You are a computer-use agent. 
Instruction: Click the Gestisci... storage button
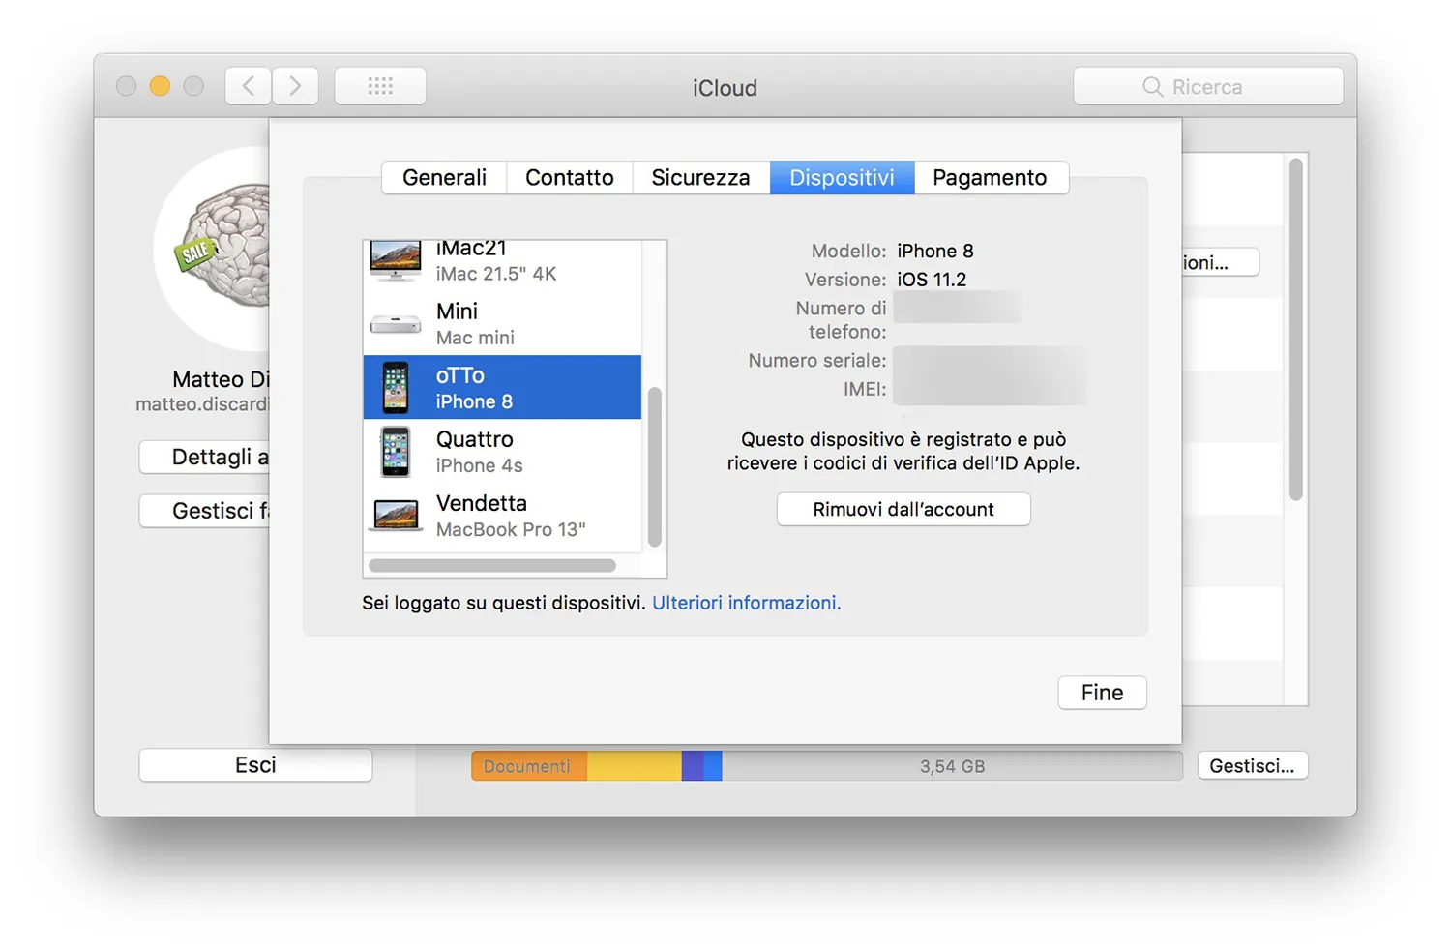pyautogui.click(x=1253, y=766)
